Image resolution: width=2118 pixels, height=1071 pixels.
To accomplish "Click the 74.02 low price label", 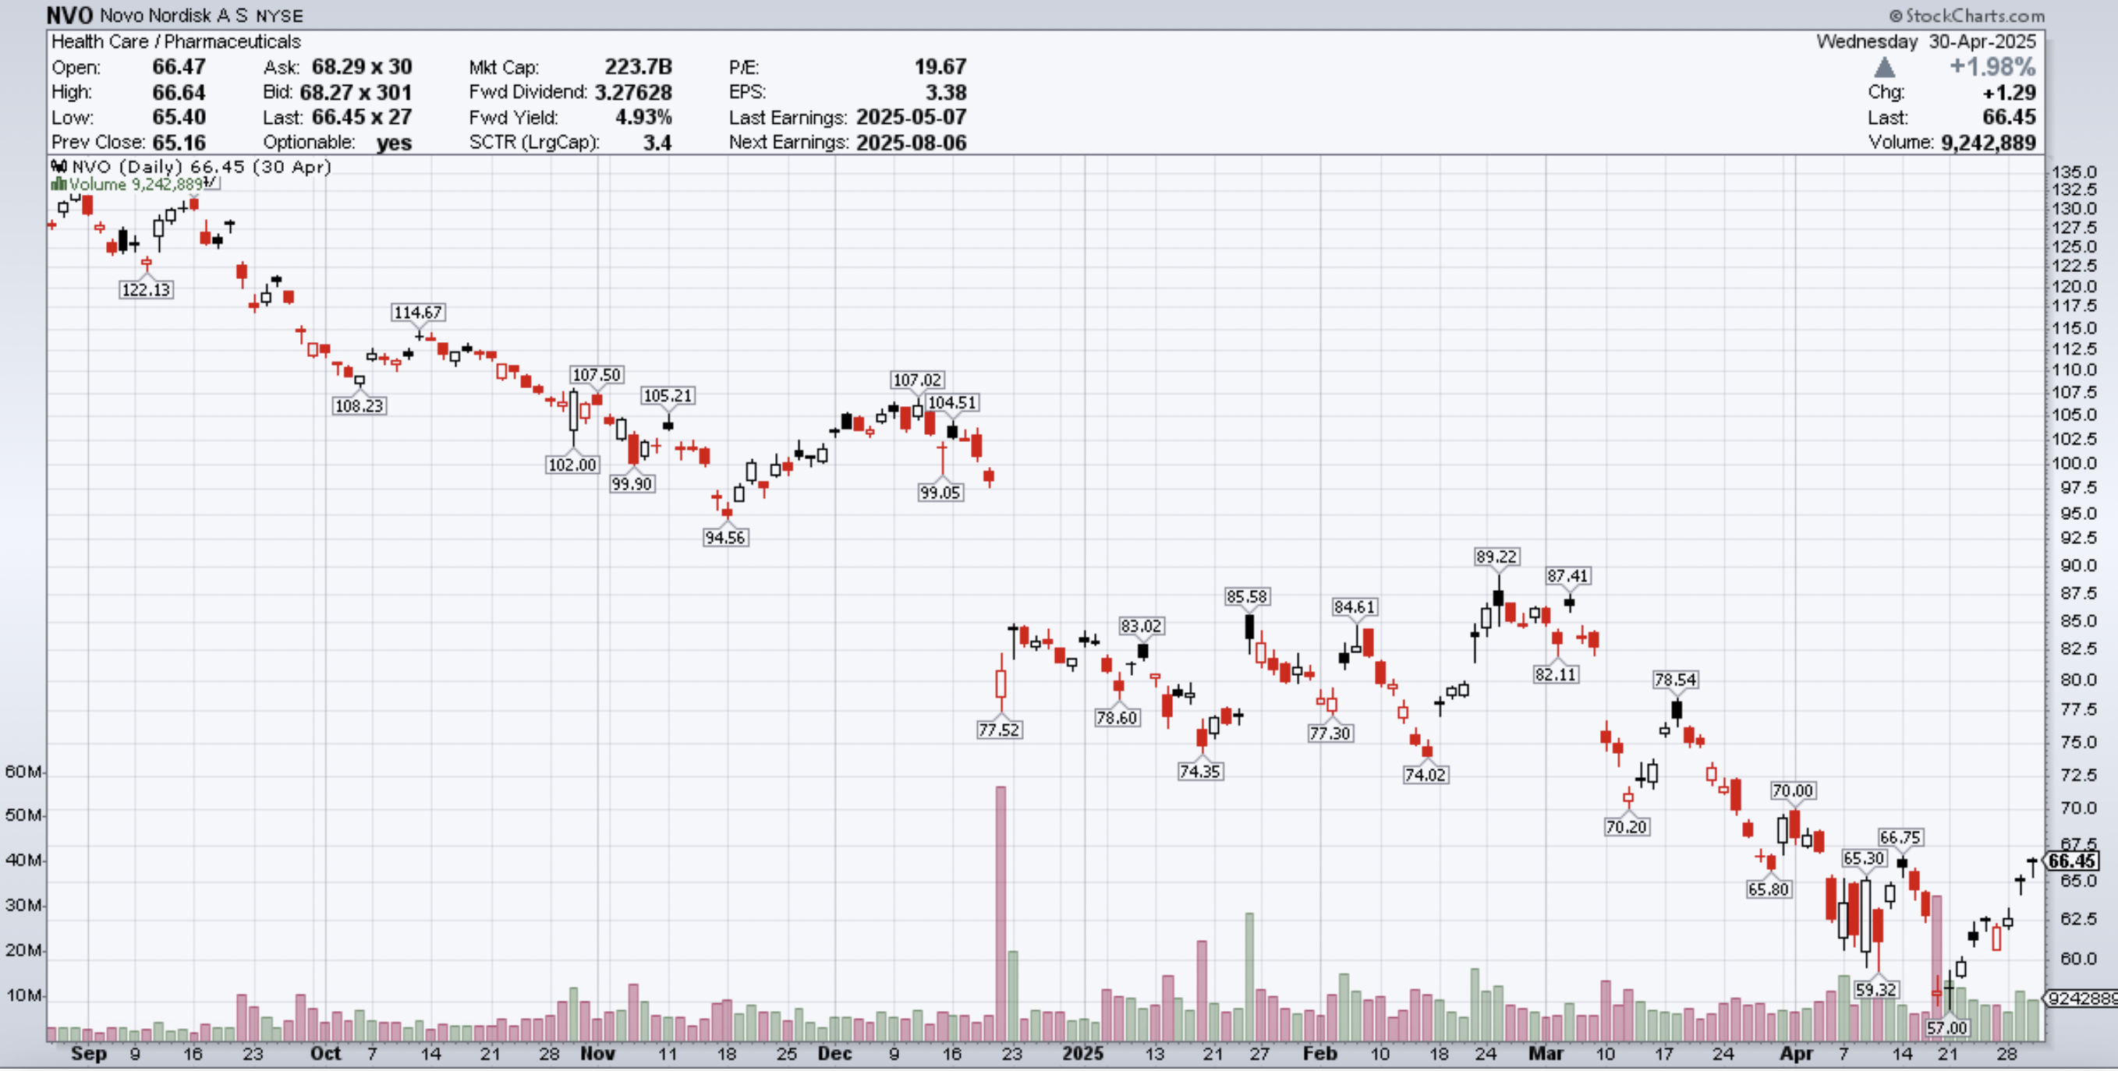I will click(1425, 775).
